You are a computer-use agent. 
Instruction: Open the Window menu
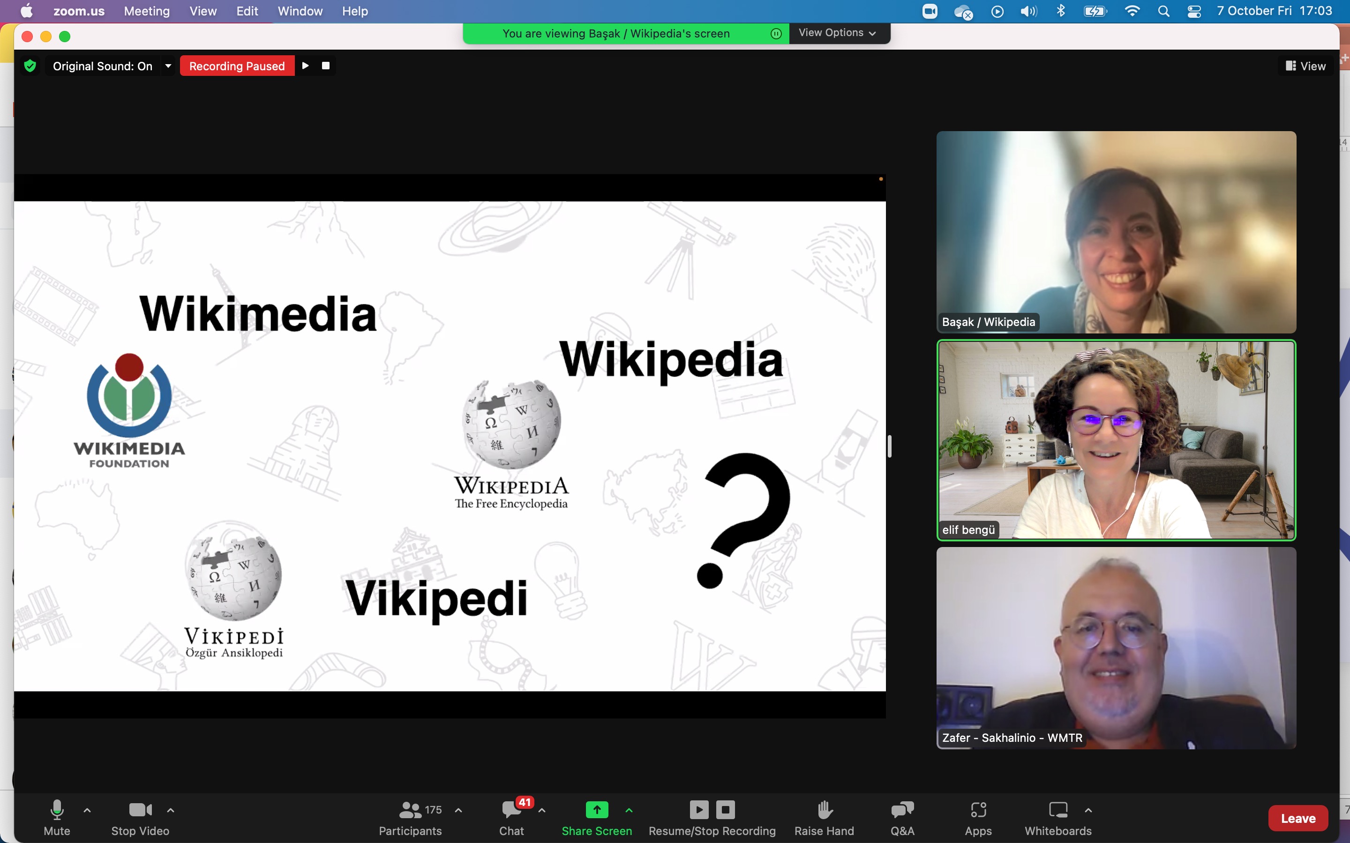pos(300,11)
